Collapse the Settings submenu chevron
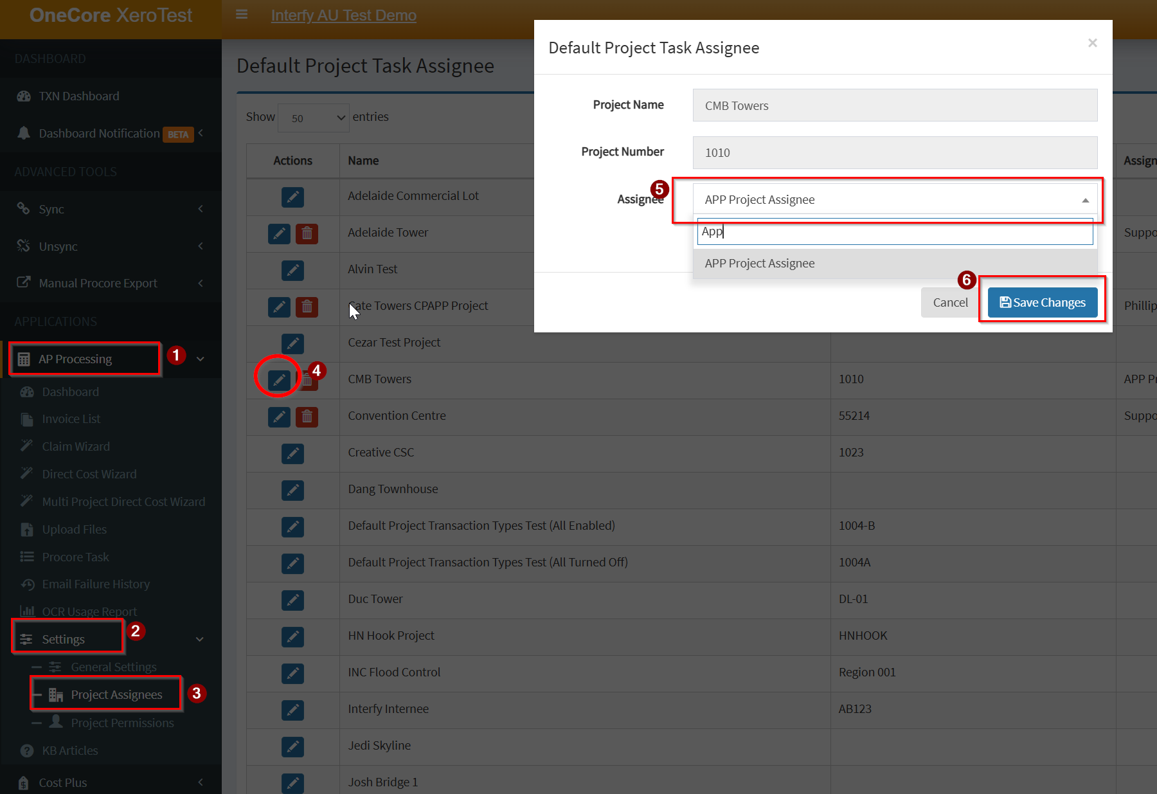This screenshot has height=794, width=1157. pos(200,639)
